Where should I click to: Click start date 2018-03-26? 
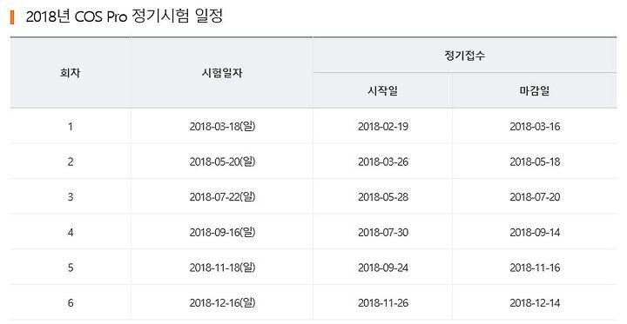[383, 162]
